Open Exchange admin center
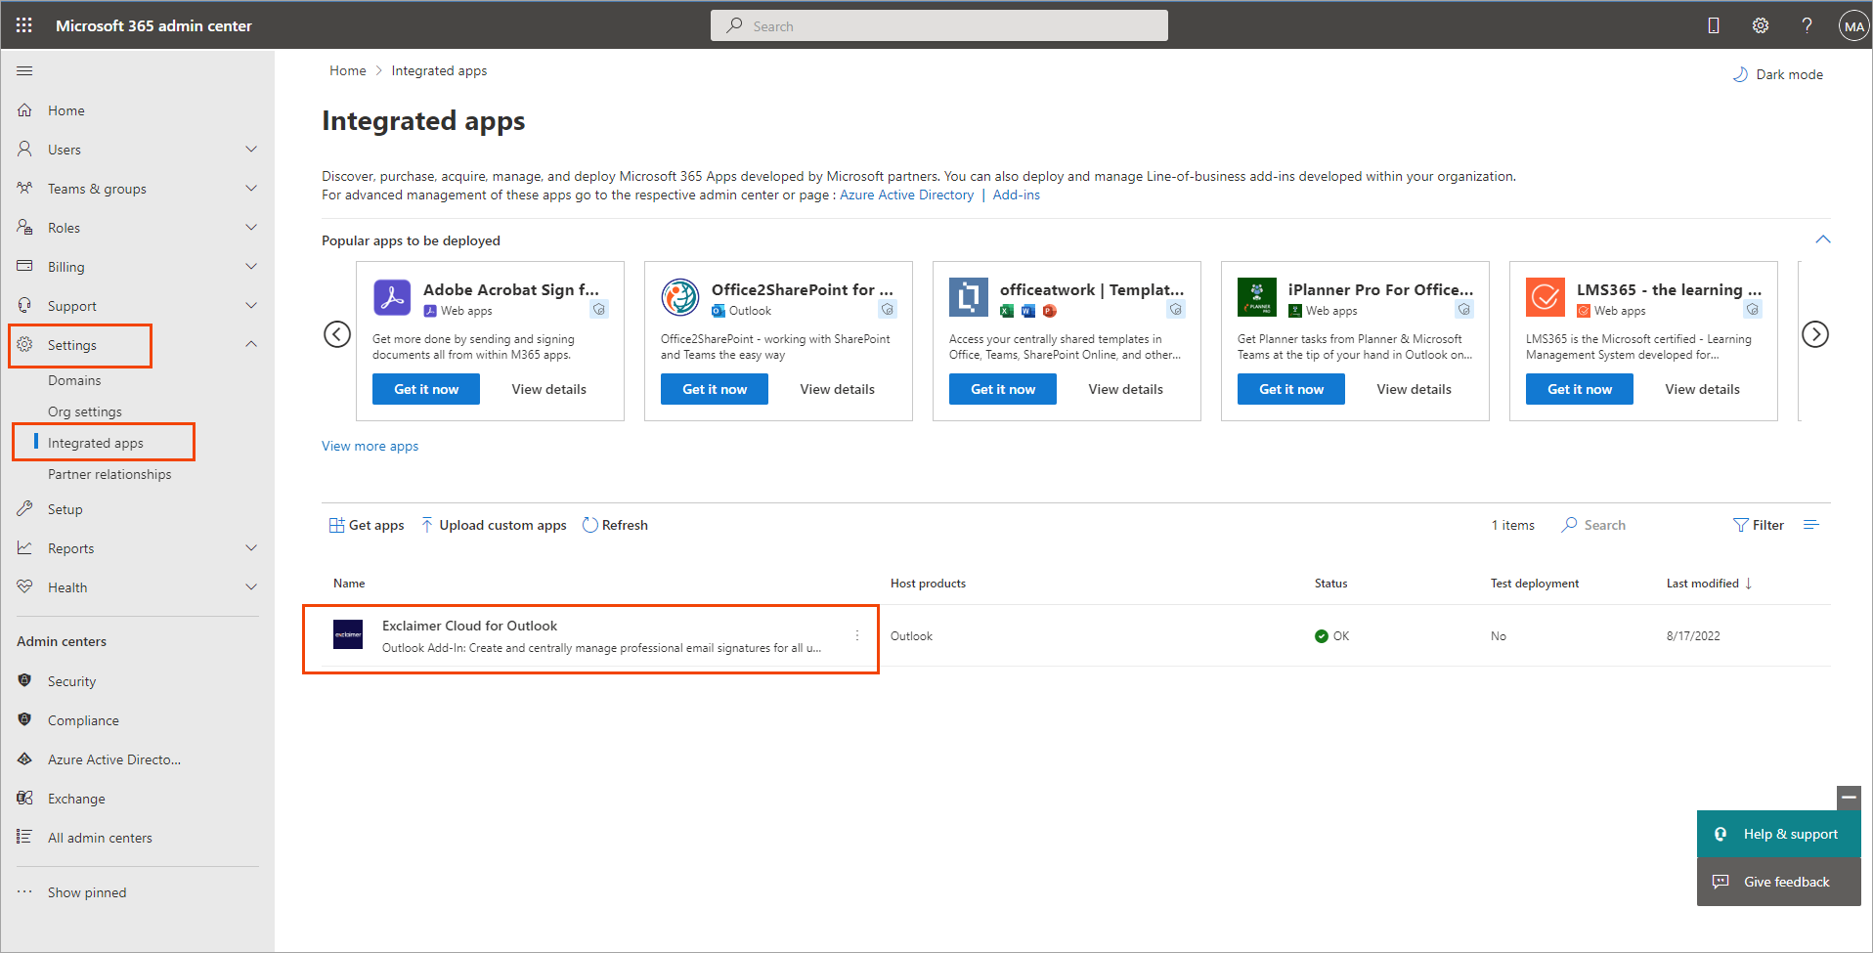This screenshot has height=953, width=1873. pyautogui.click(x=76, y=799)
